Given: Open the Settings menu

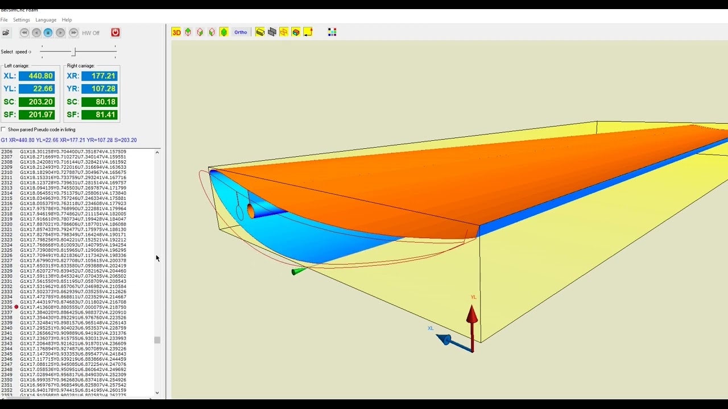Looking at the screenshot, I should click(22, 20).
